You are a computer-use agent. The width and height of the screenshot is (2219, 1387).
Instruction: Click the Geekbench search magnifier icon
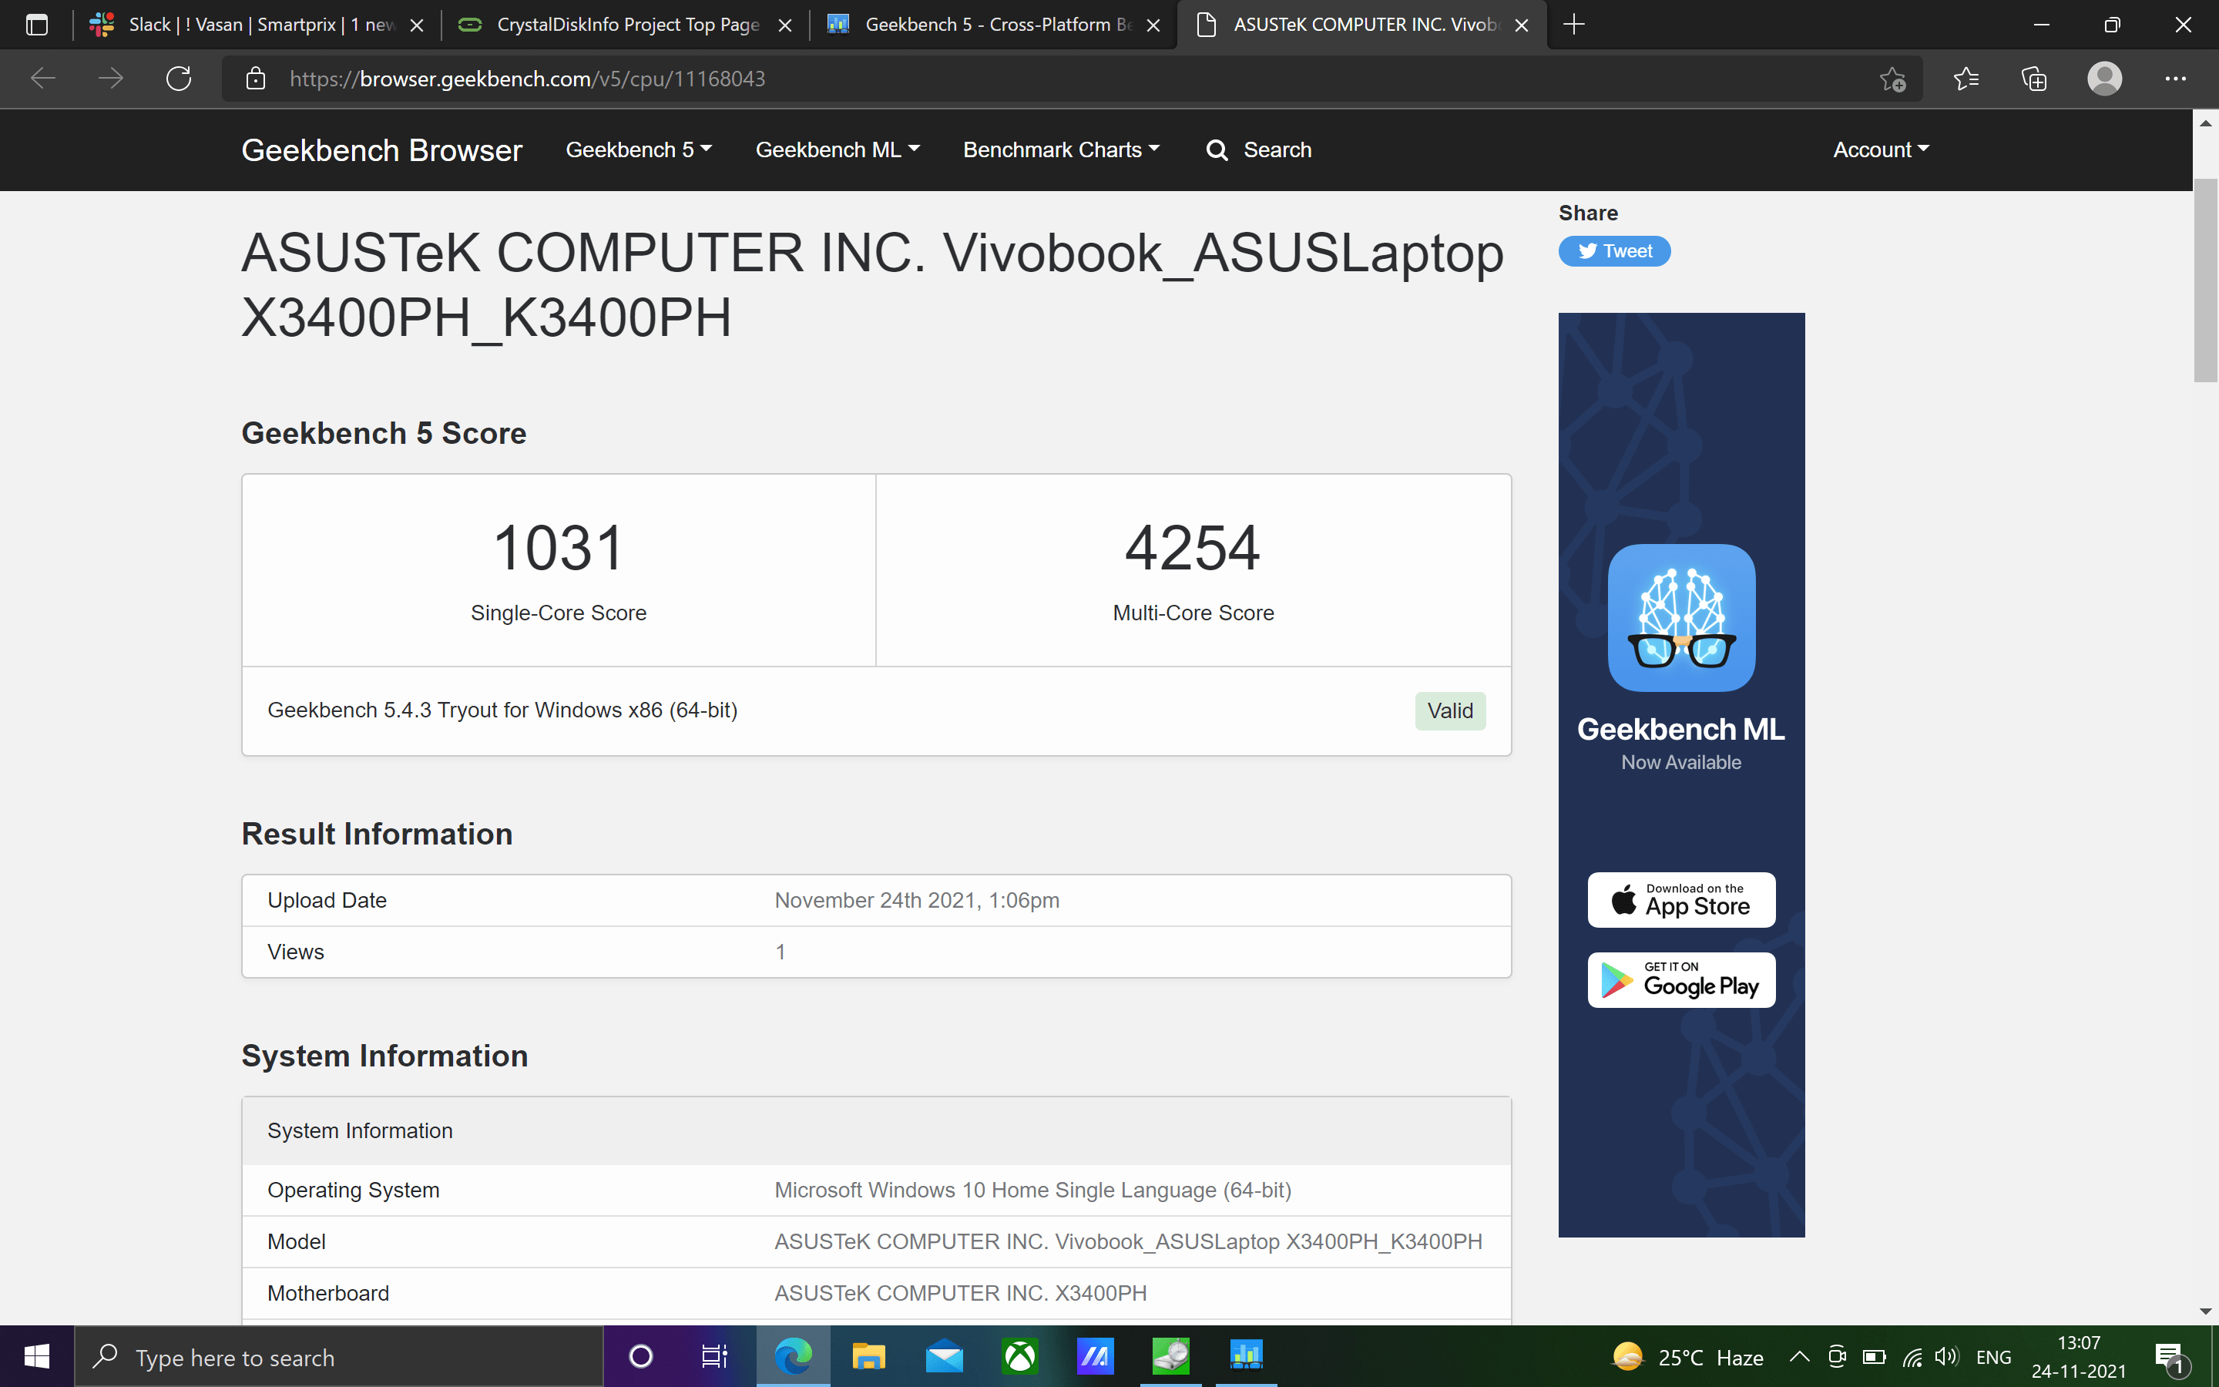click(1217, 150)
